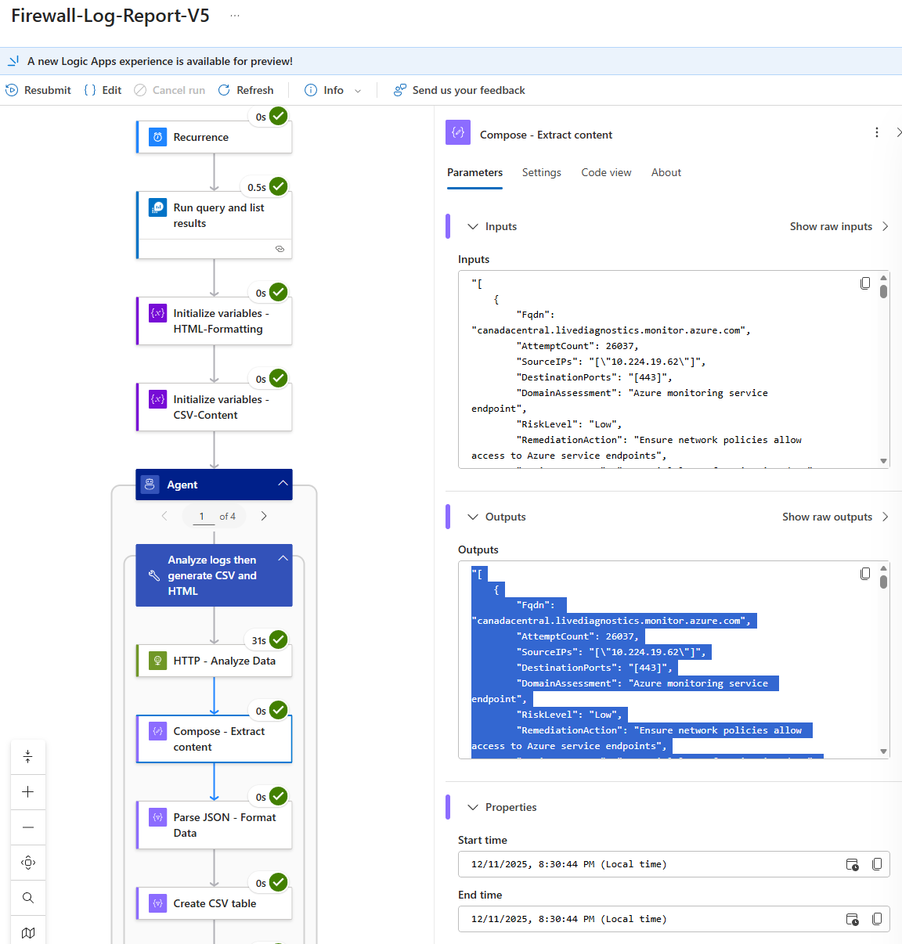Go to next Agent iteration

tap(264, 517)
